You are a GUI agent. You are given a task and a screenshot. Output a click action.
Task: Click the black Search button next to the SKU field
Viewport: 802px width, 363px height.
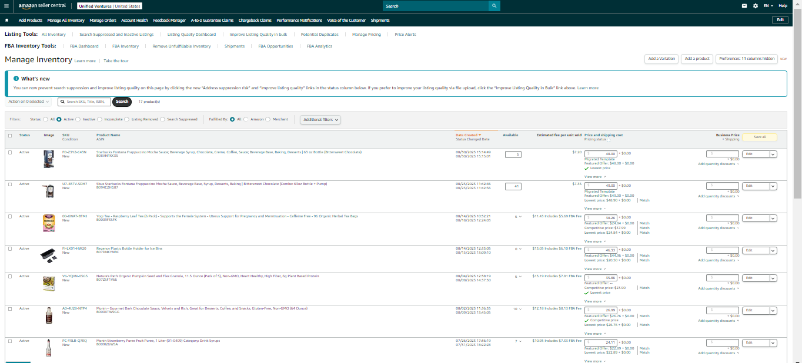point(122,102)
